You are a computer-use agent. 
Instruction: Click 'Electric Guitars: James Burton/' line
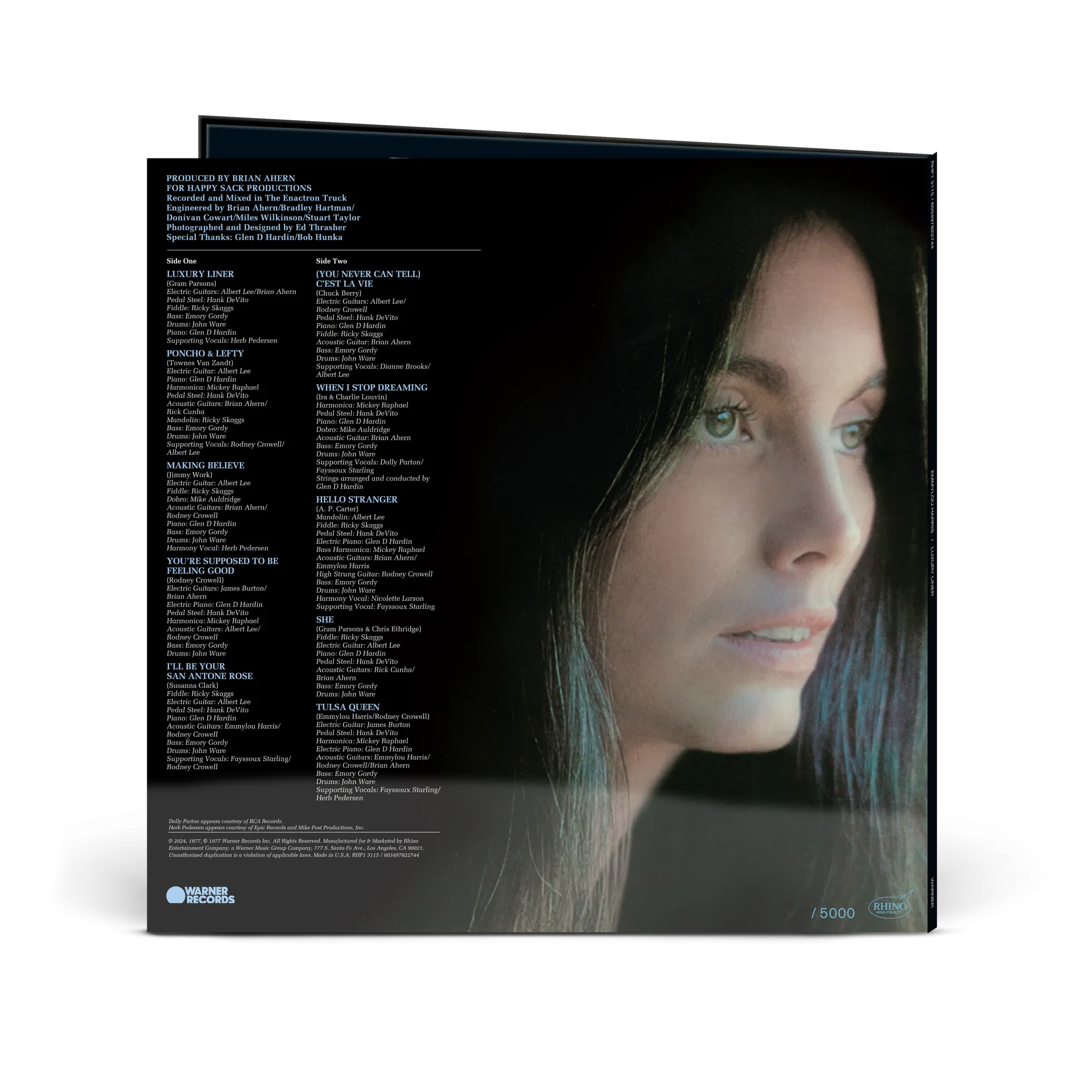[217, 589]
